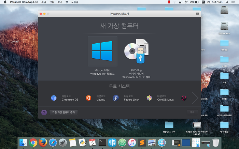Select the DVD or image file install option
This screenshot has width=239, height=149.
pyautogui.click(x=136, y=51)
